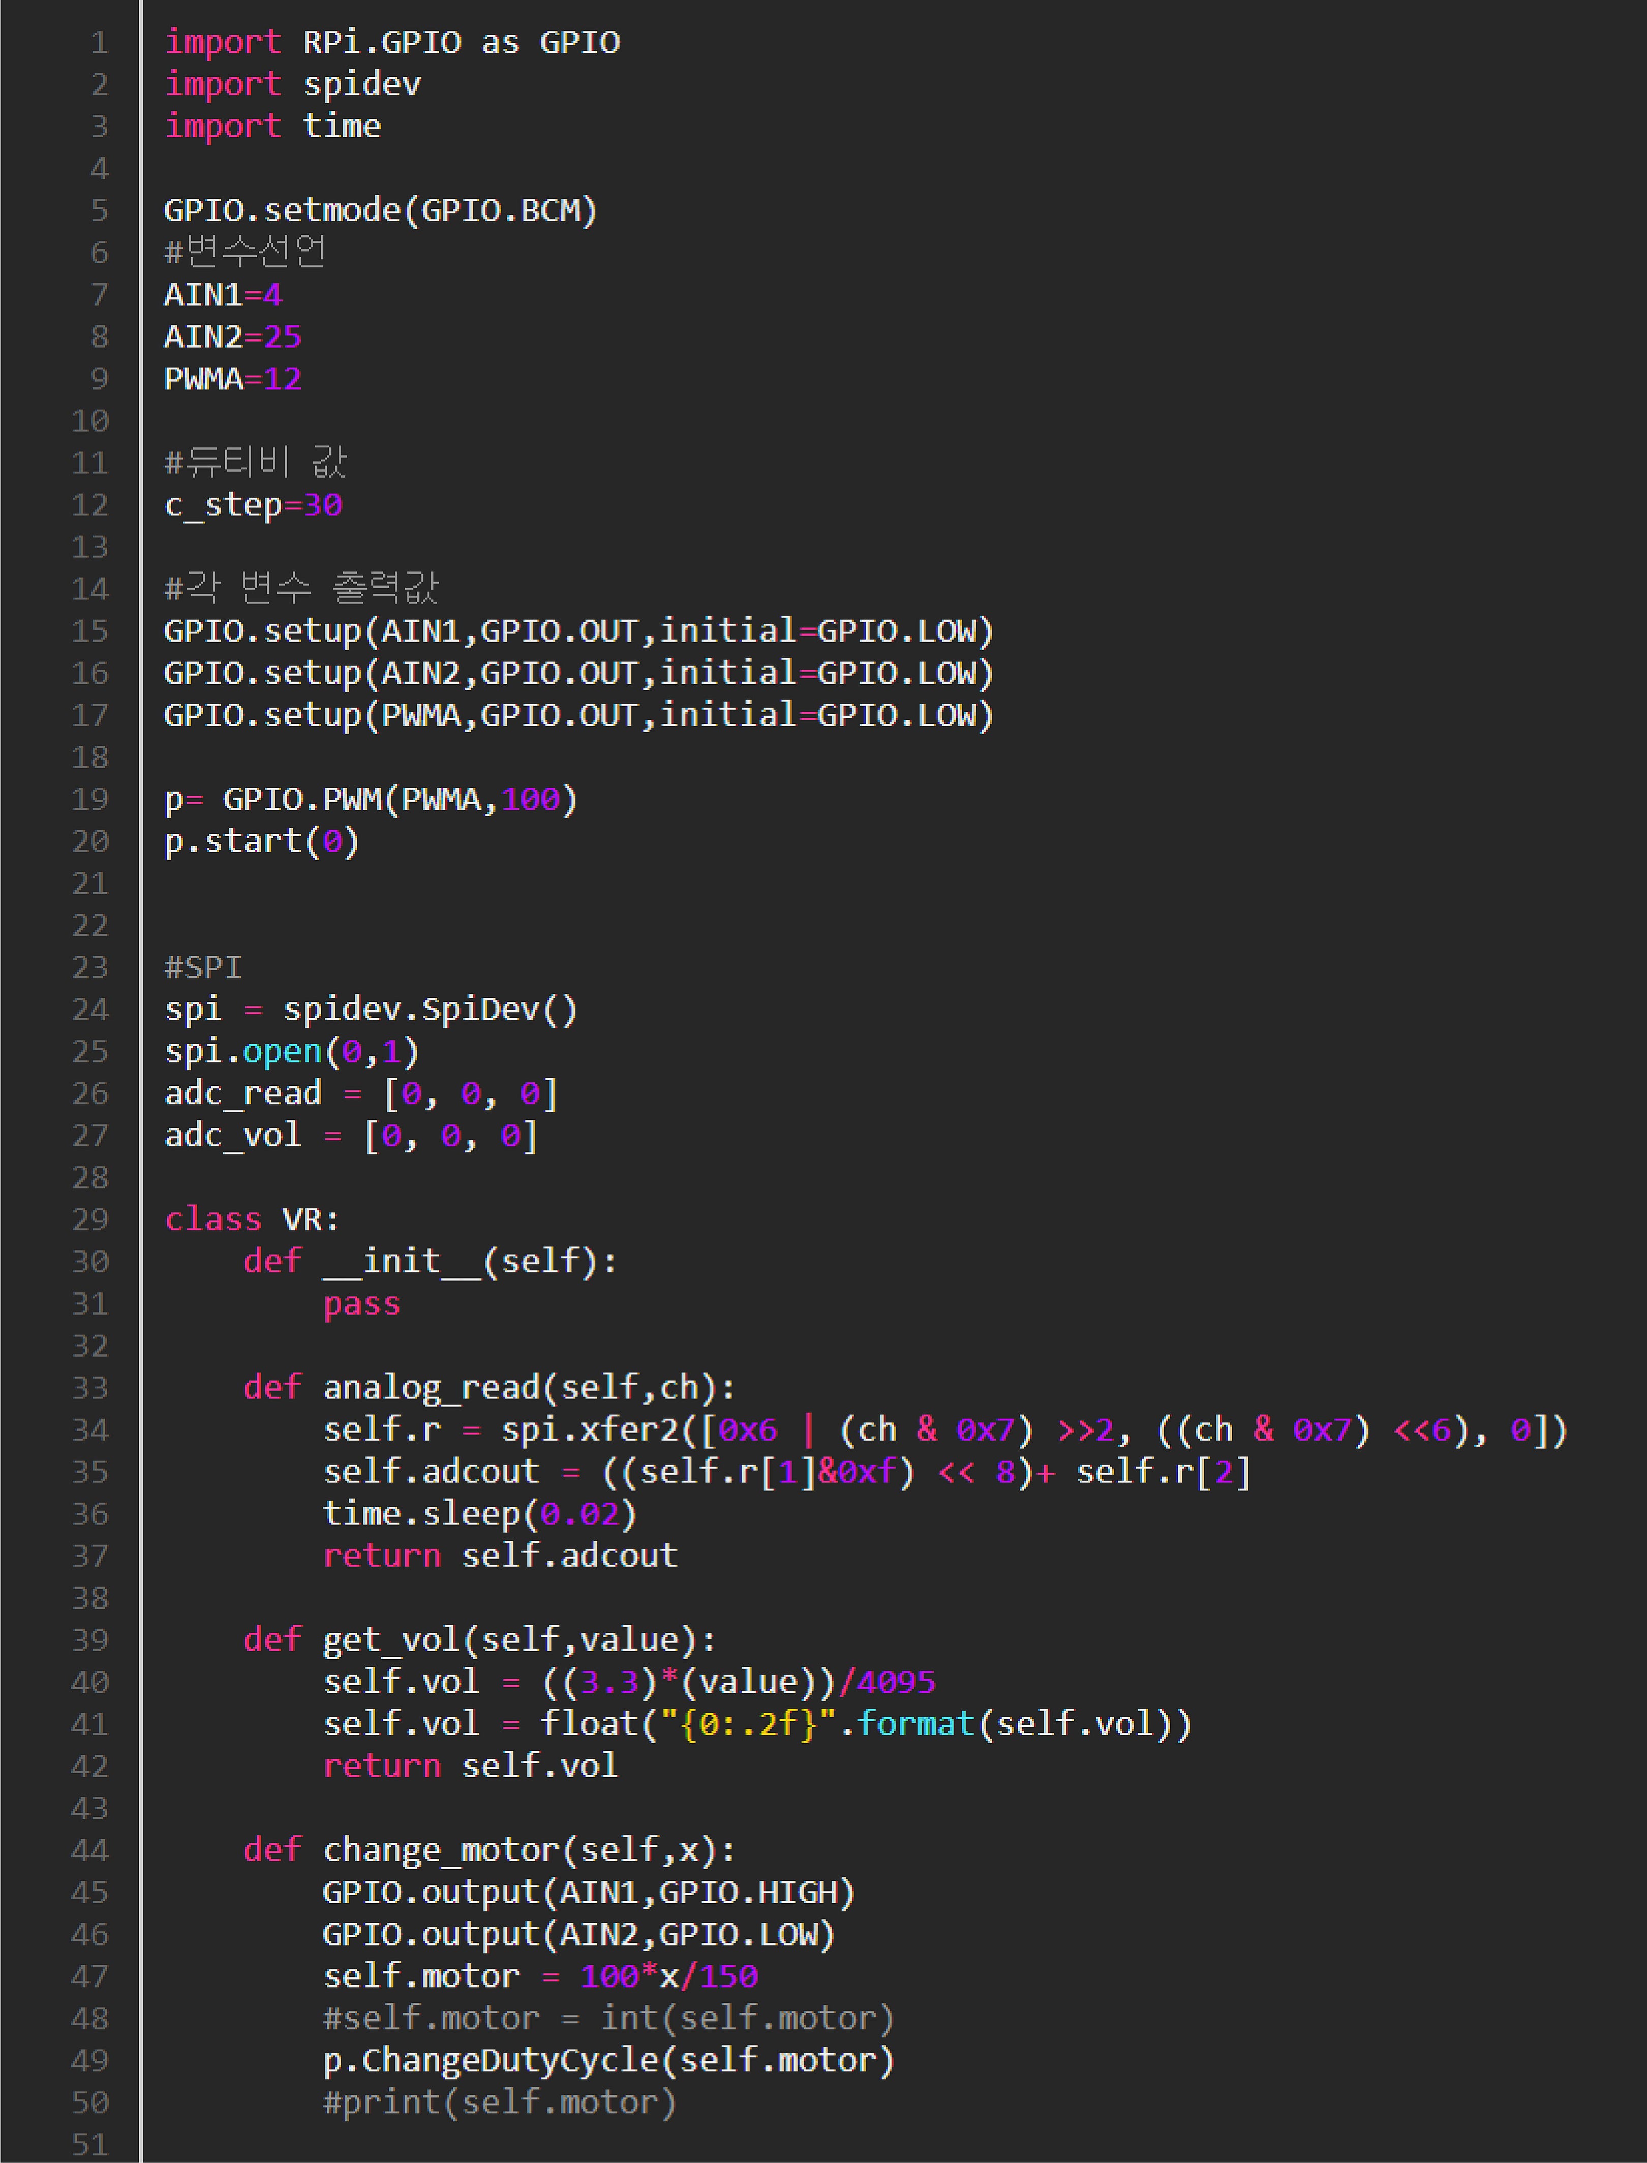
Task: Click 'class VR:' declaration
Action: pyautogui.click(x=252, y=1219)
